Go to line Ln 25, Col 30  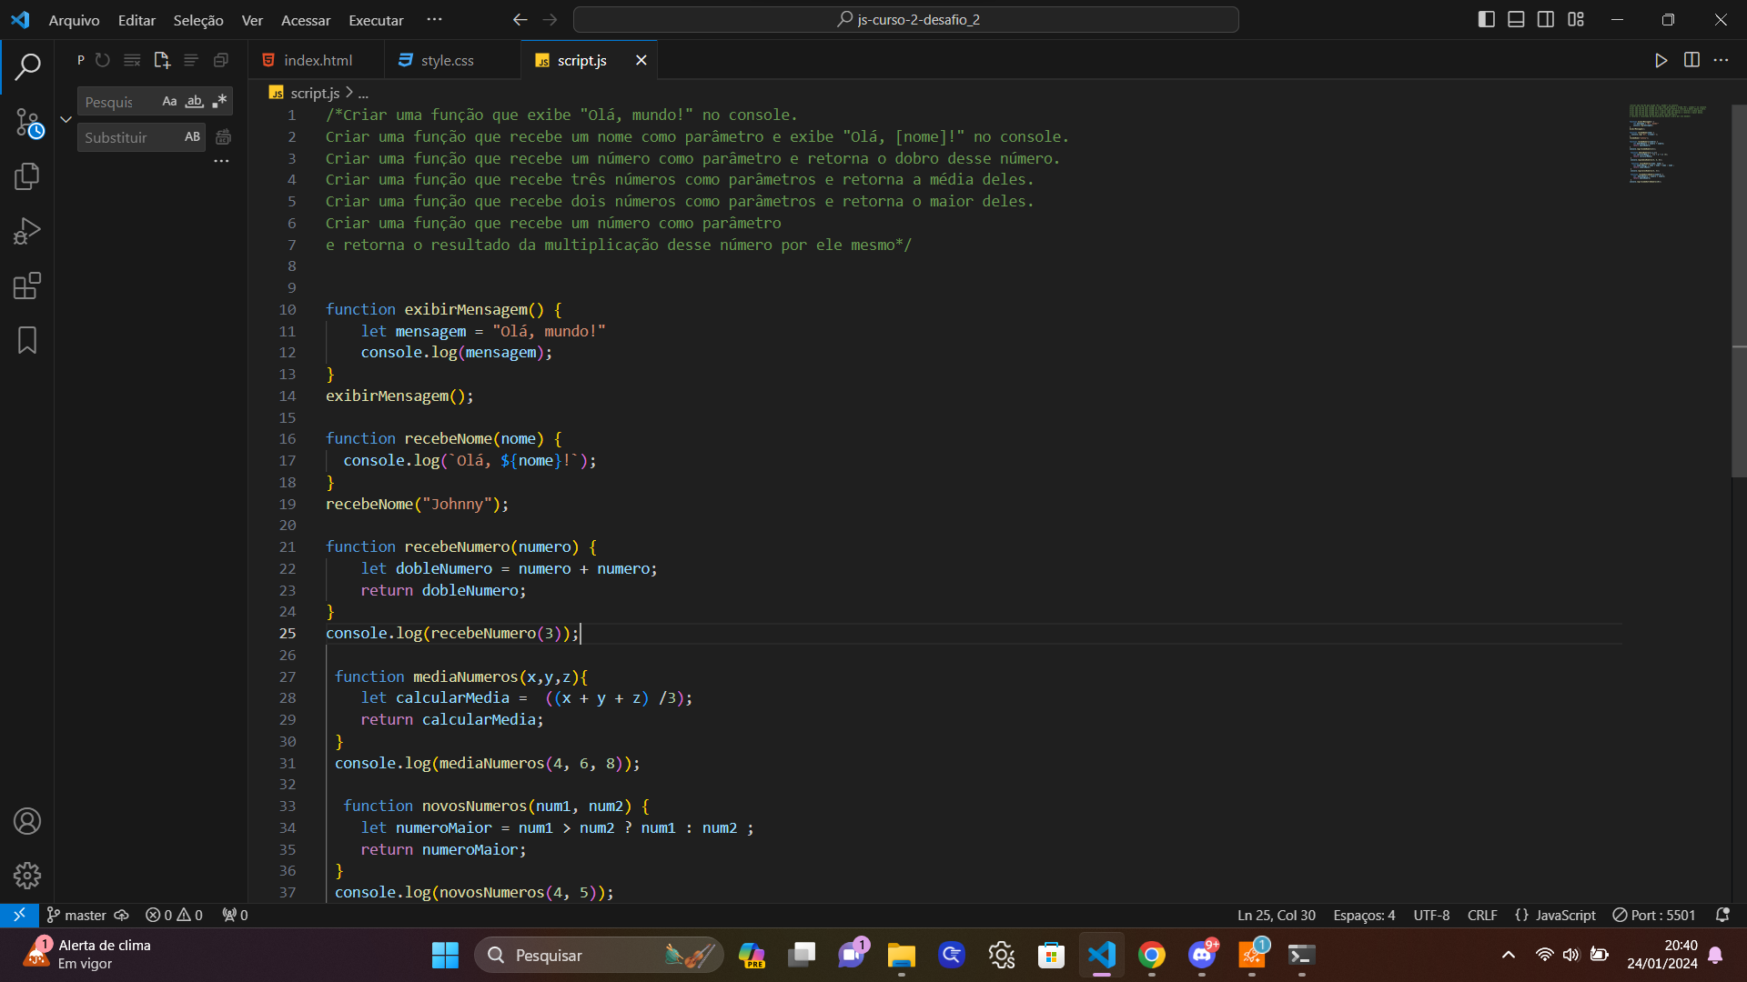[x=1276, y=915]
